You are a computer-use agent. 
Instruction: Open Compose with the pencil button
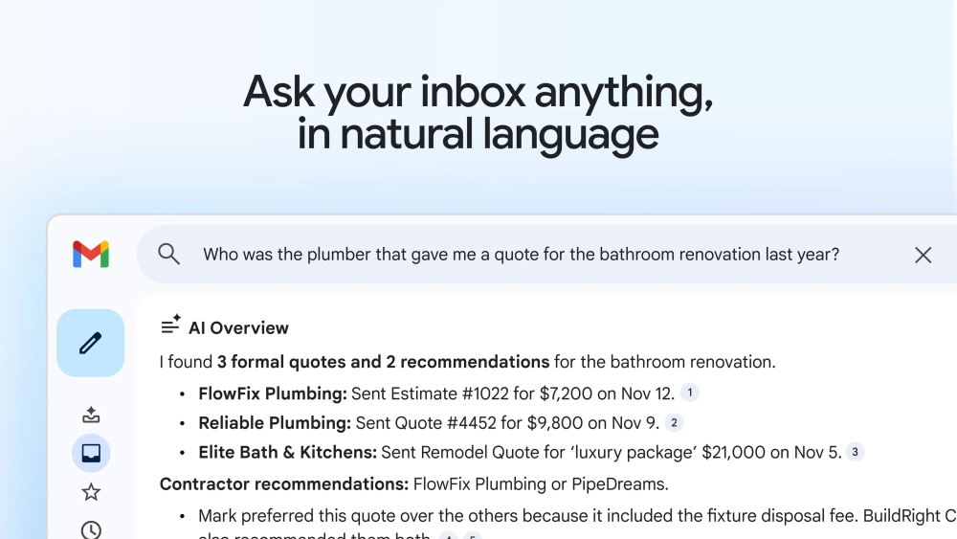(91, 343)
